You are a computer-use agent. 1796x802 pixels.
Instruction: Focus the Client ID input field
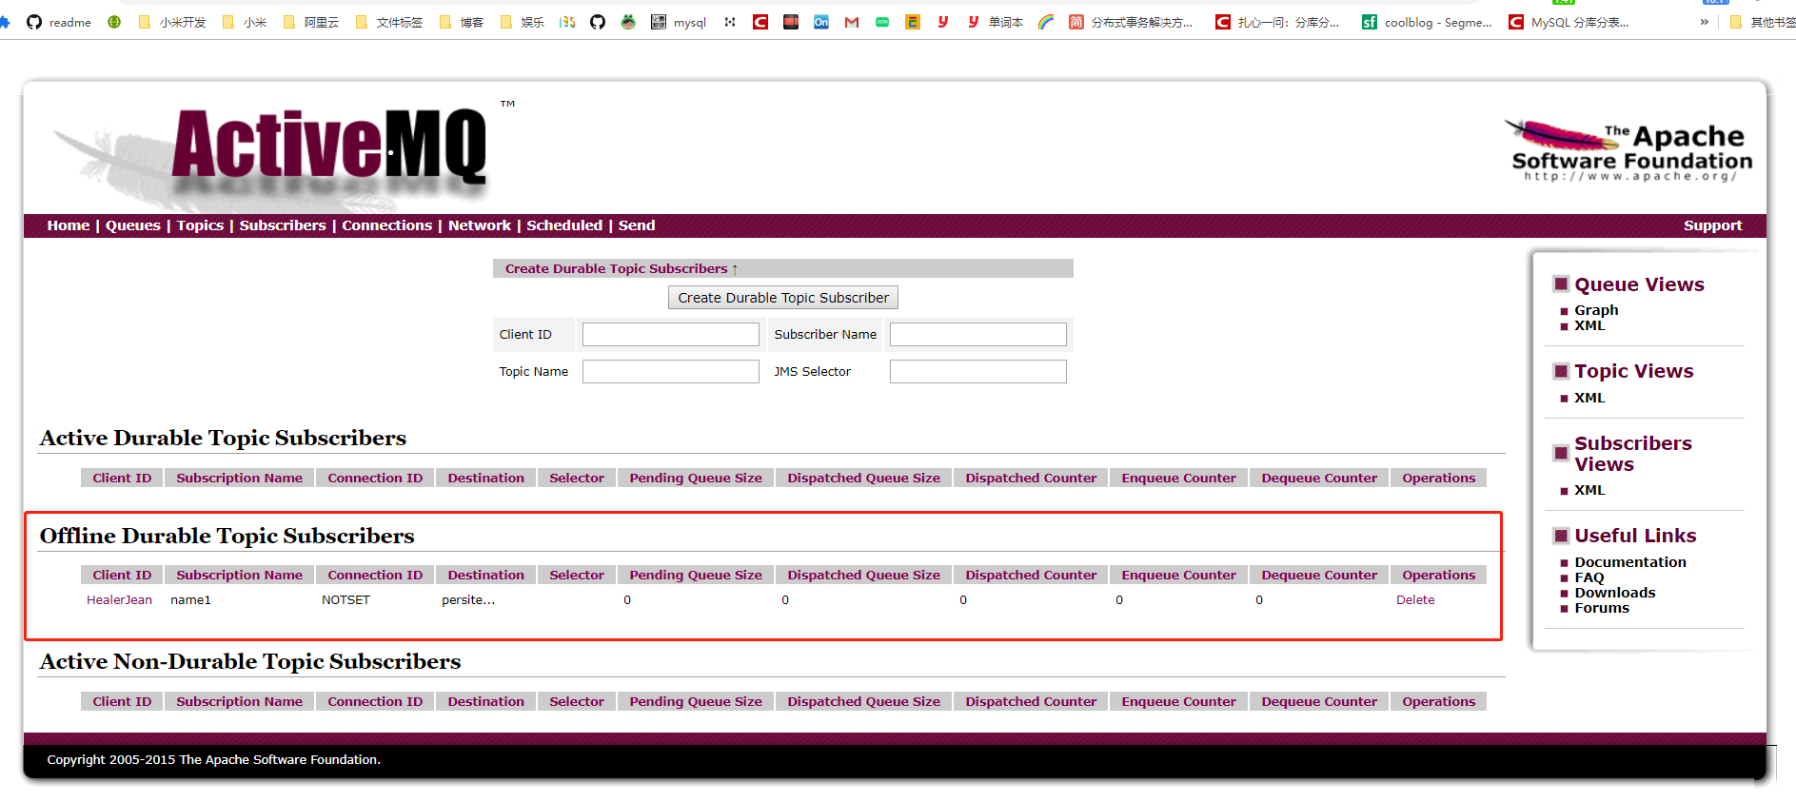pos(670,335)
